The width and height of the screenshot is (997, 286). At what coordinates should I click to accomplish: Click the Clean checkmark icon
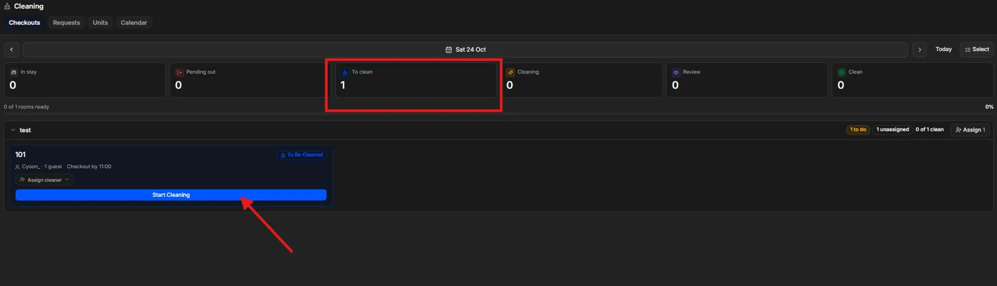842,72
